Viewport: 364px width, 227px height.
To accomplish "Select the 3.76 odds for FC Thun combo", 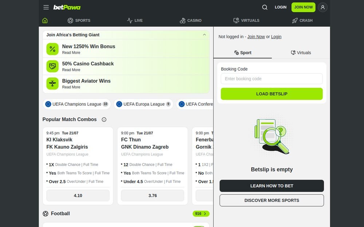I will tap(153, 195).
